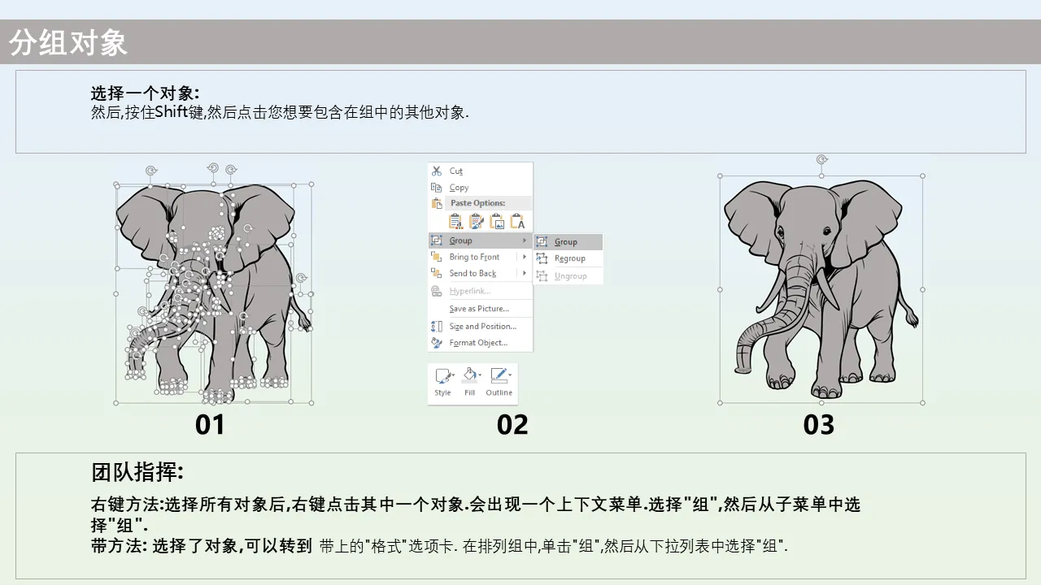Expand the Send to Back submenu arrow

[x=525, y=274]
